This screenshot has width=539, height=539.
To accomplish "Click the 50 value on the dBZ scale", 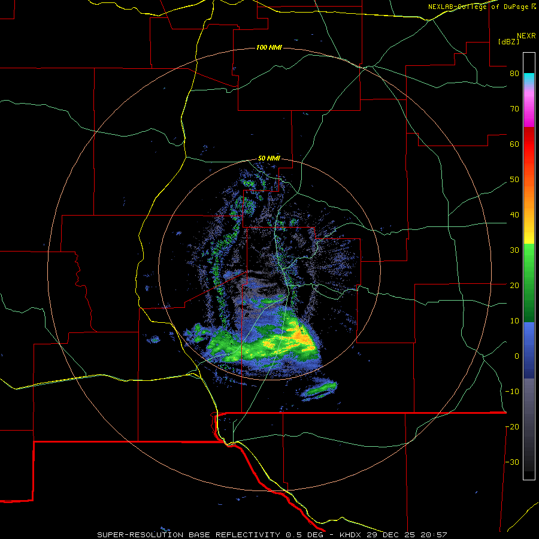I will click(x=514, y=180).
